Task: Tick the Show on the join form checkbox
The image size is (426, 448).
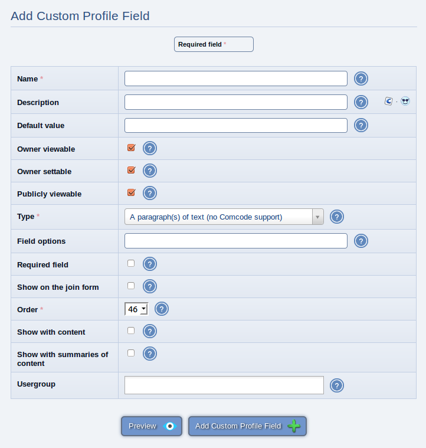Action: [131, 286]
